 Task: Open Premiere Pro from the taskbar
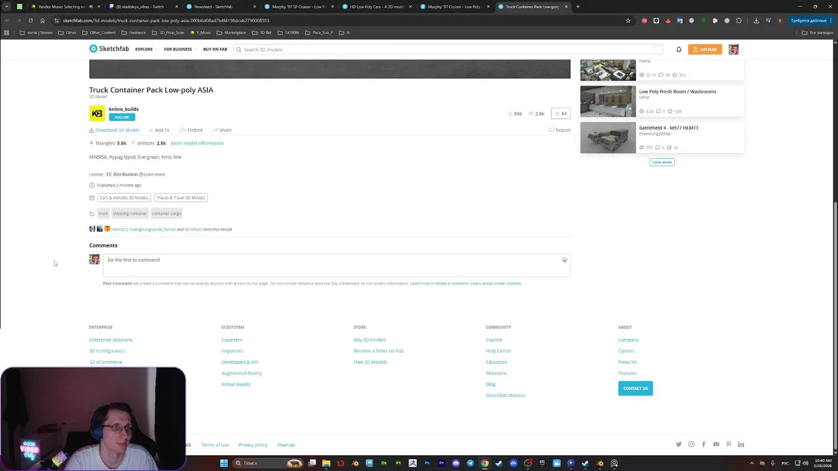point(441,463)
